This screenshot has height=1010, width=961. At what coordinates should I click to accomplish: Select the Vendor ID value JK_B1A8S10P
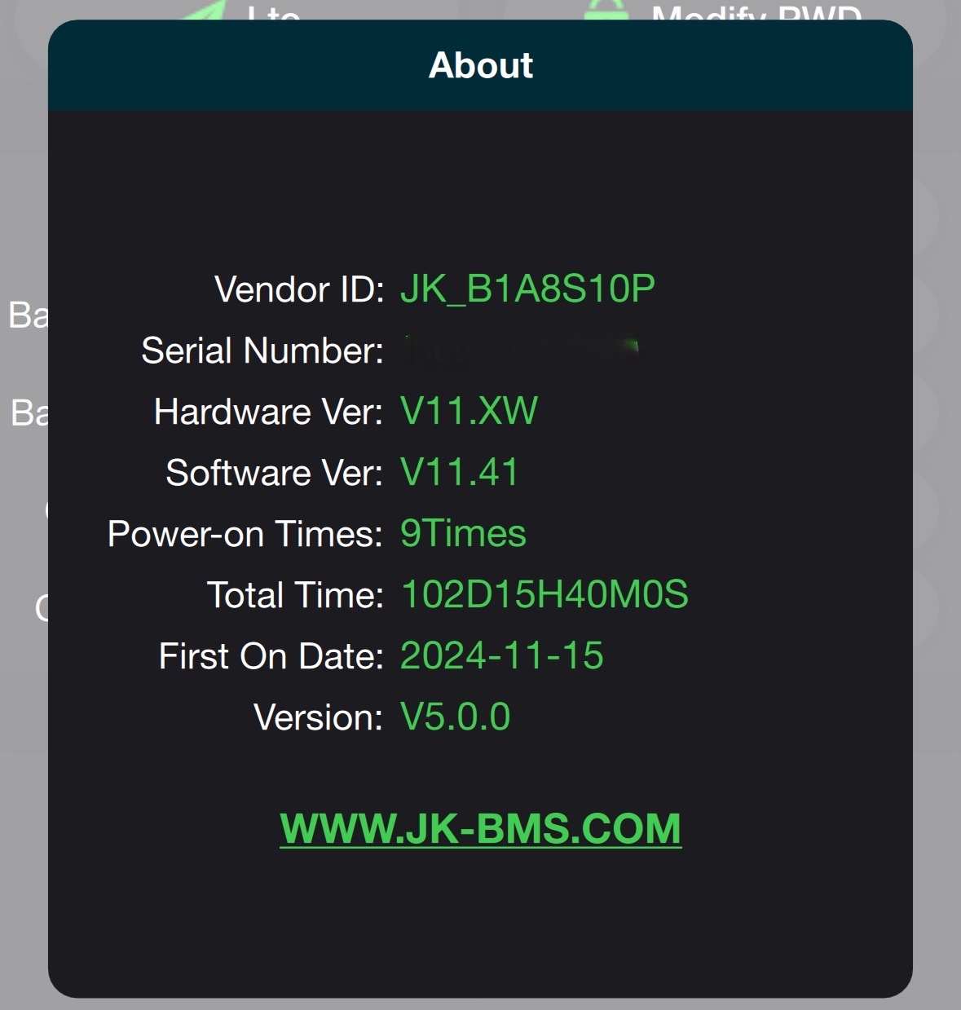coord(527,289)
